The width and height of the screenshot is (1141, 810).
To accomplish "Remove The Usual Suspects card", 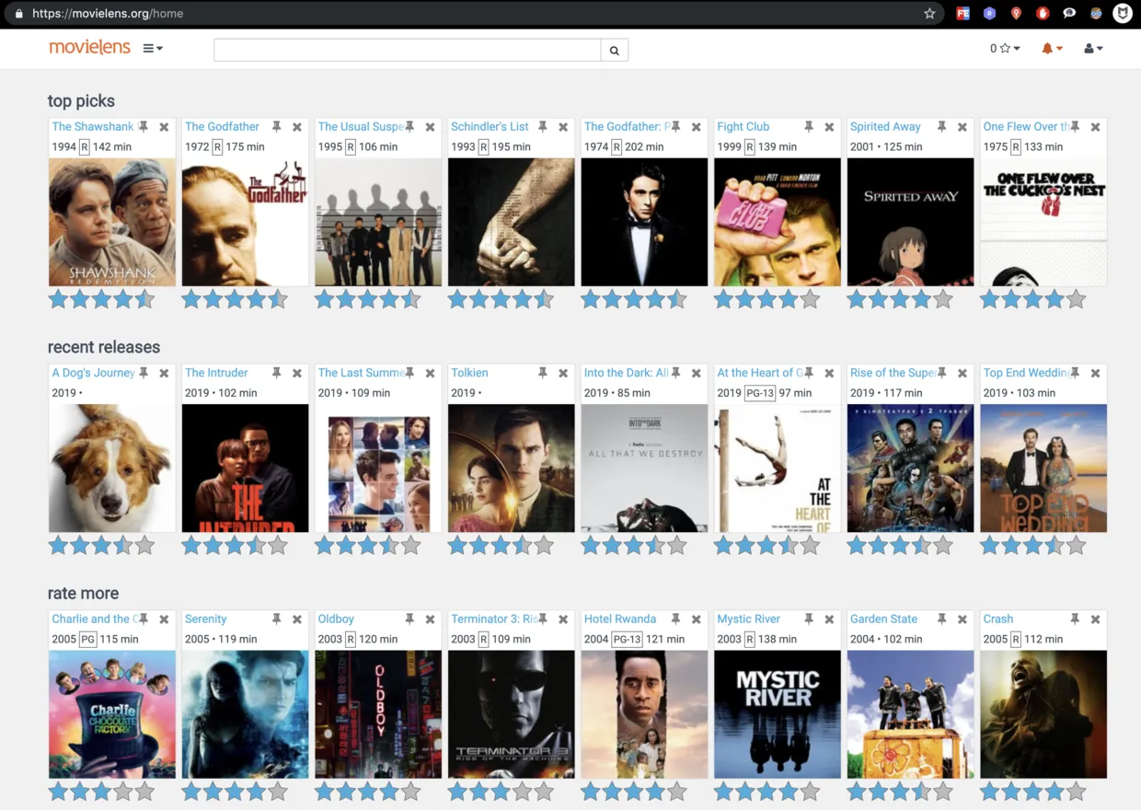I will tap(430, 127).
